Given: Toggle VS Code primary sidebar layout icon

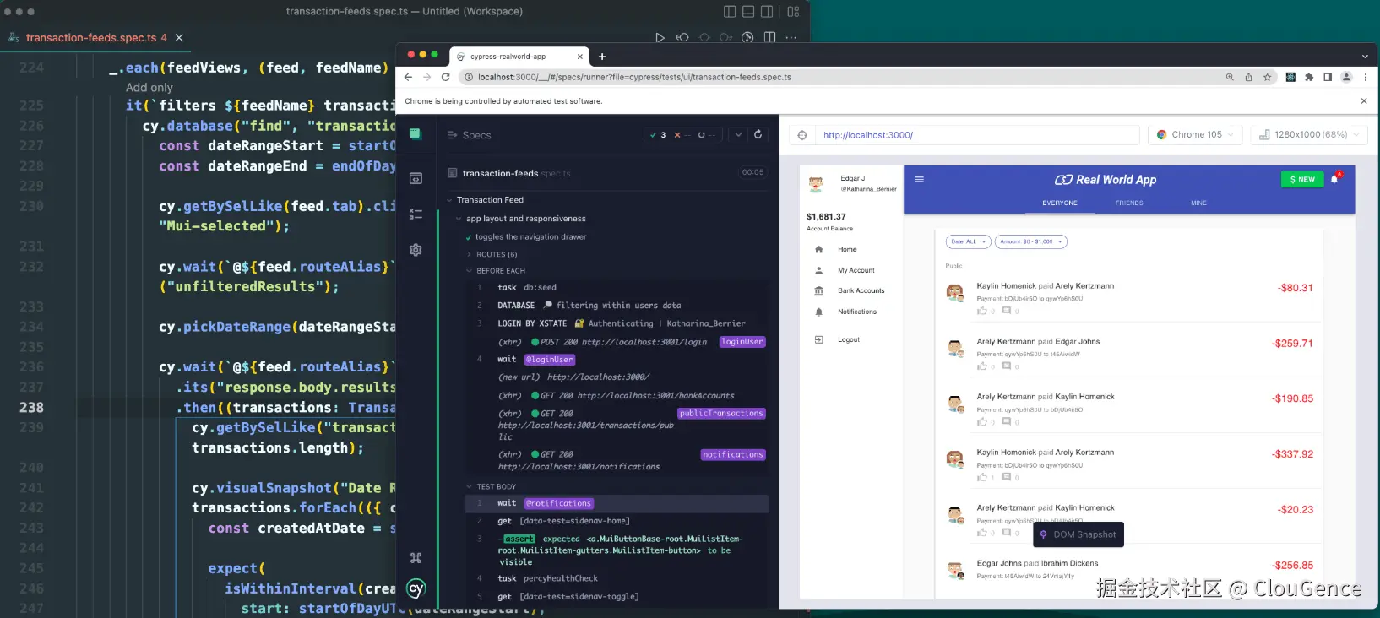Looking at the screenshot, I should click(730, 12).
